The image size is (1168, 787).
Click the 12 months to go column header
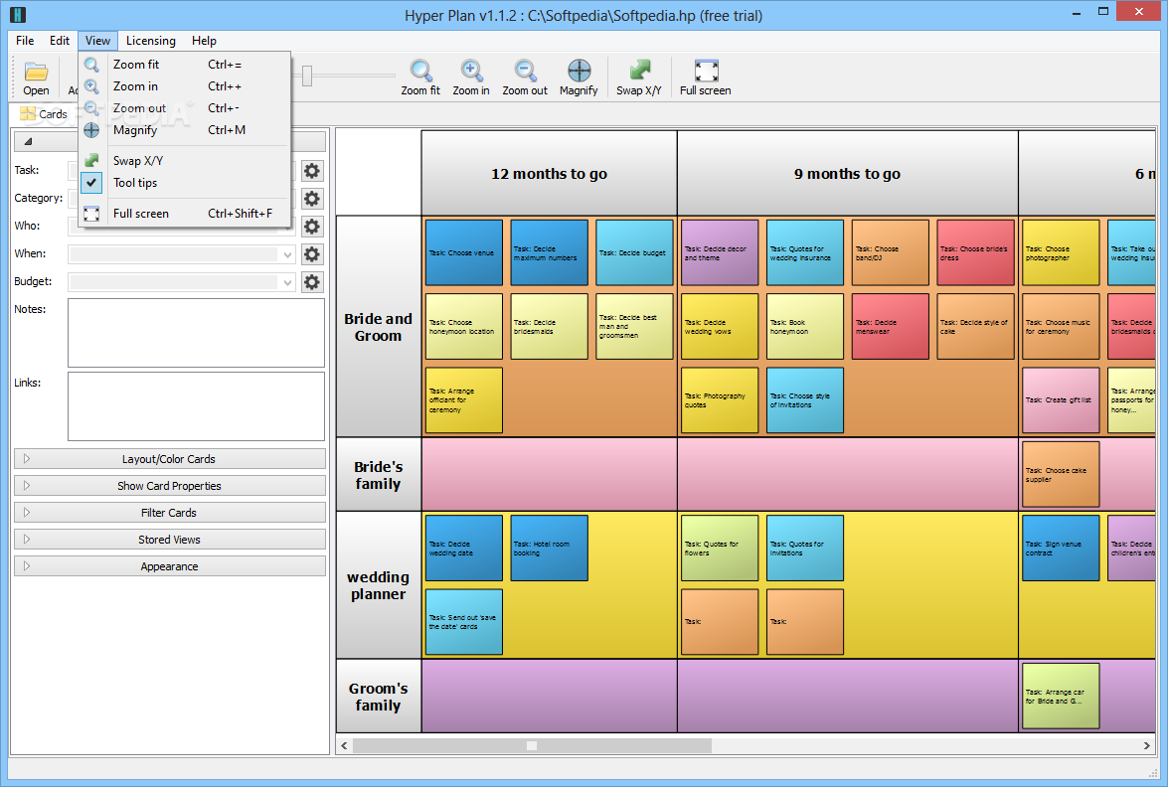549,174
